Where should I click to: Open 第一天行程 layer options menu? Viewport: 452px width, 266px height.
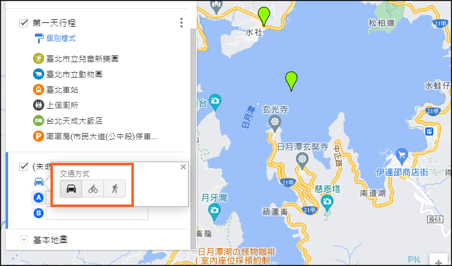(181, 23)
